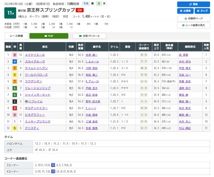Click the pink frame 8 badge for メイケイエール
Viewport: 214px width, 177px height.
click(x=15, y=55)
